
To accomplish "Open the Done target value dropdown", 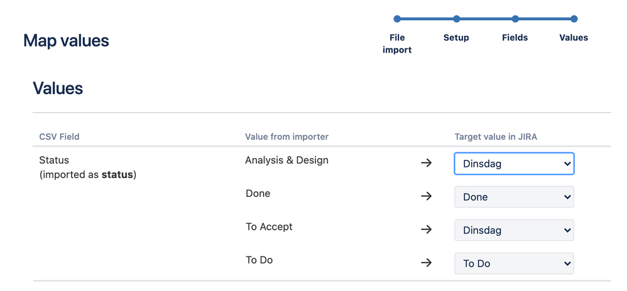I will (514, 197).
